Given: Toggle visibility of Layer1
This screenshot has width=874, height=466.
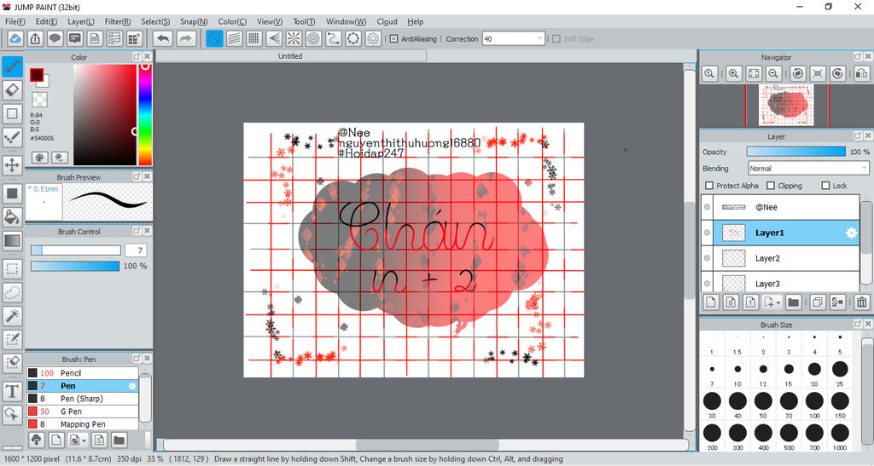Looking at the screenshot, I should click(x=708, y=233).
